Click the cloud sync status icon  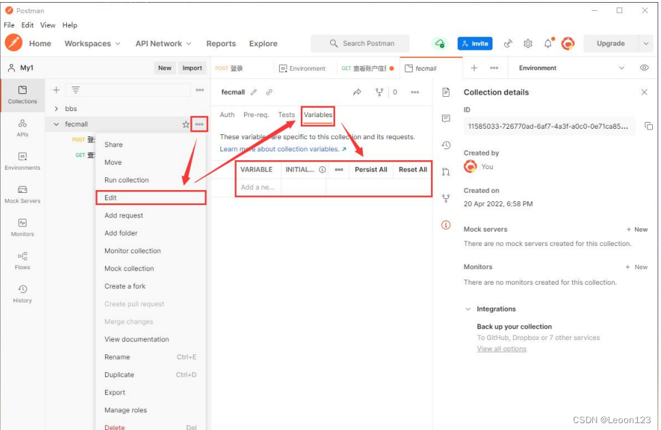pos(440,44)
